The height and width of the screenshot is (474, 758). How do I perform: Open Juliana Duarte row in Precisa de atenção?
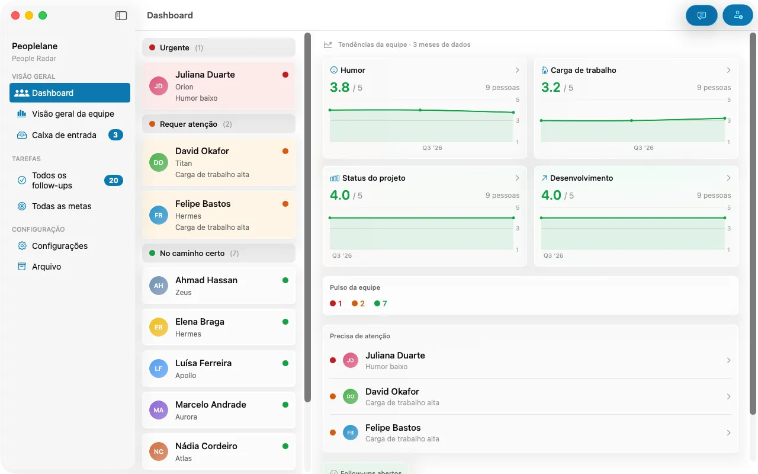pyautogui.click(x=531, y=360)
